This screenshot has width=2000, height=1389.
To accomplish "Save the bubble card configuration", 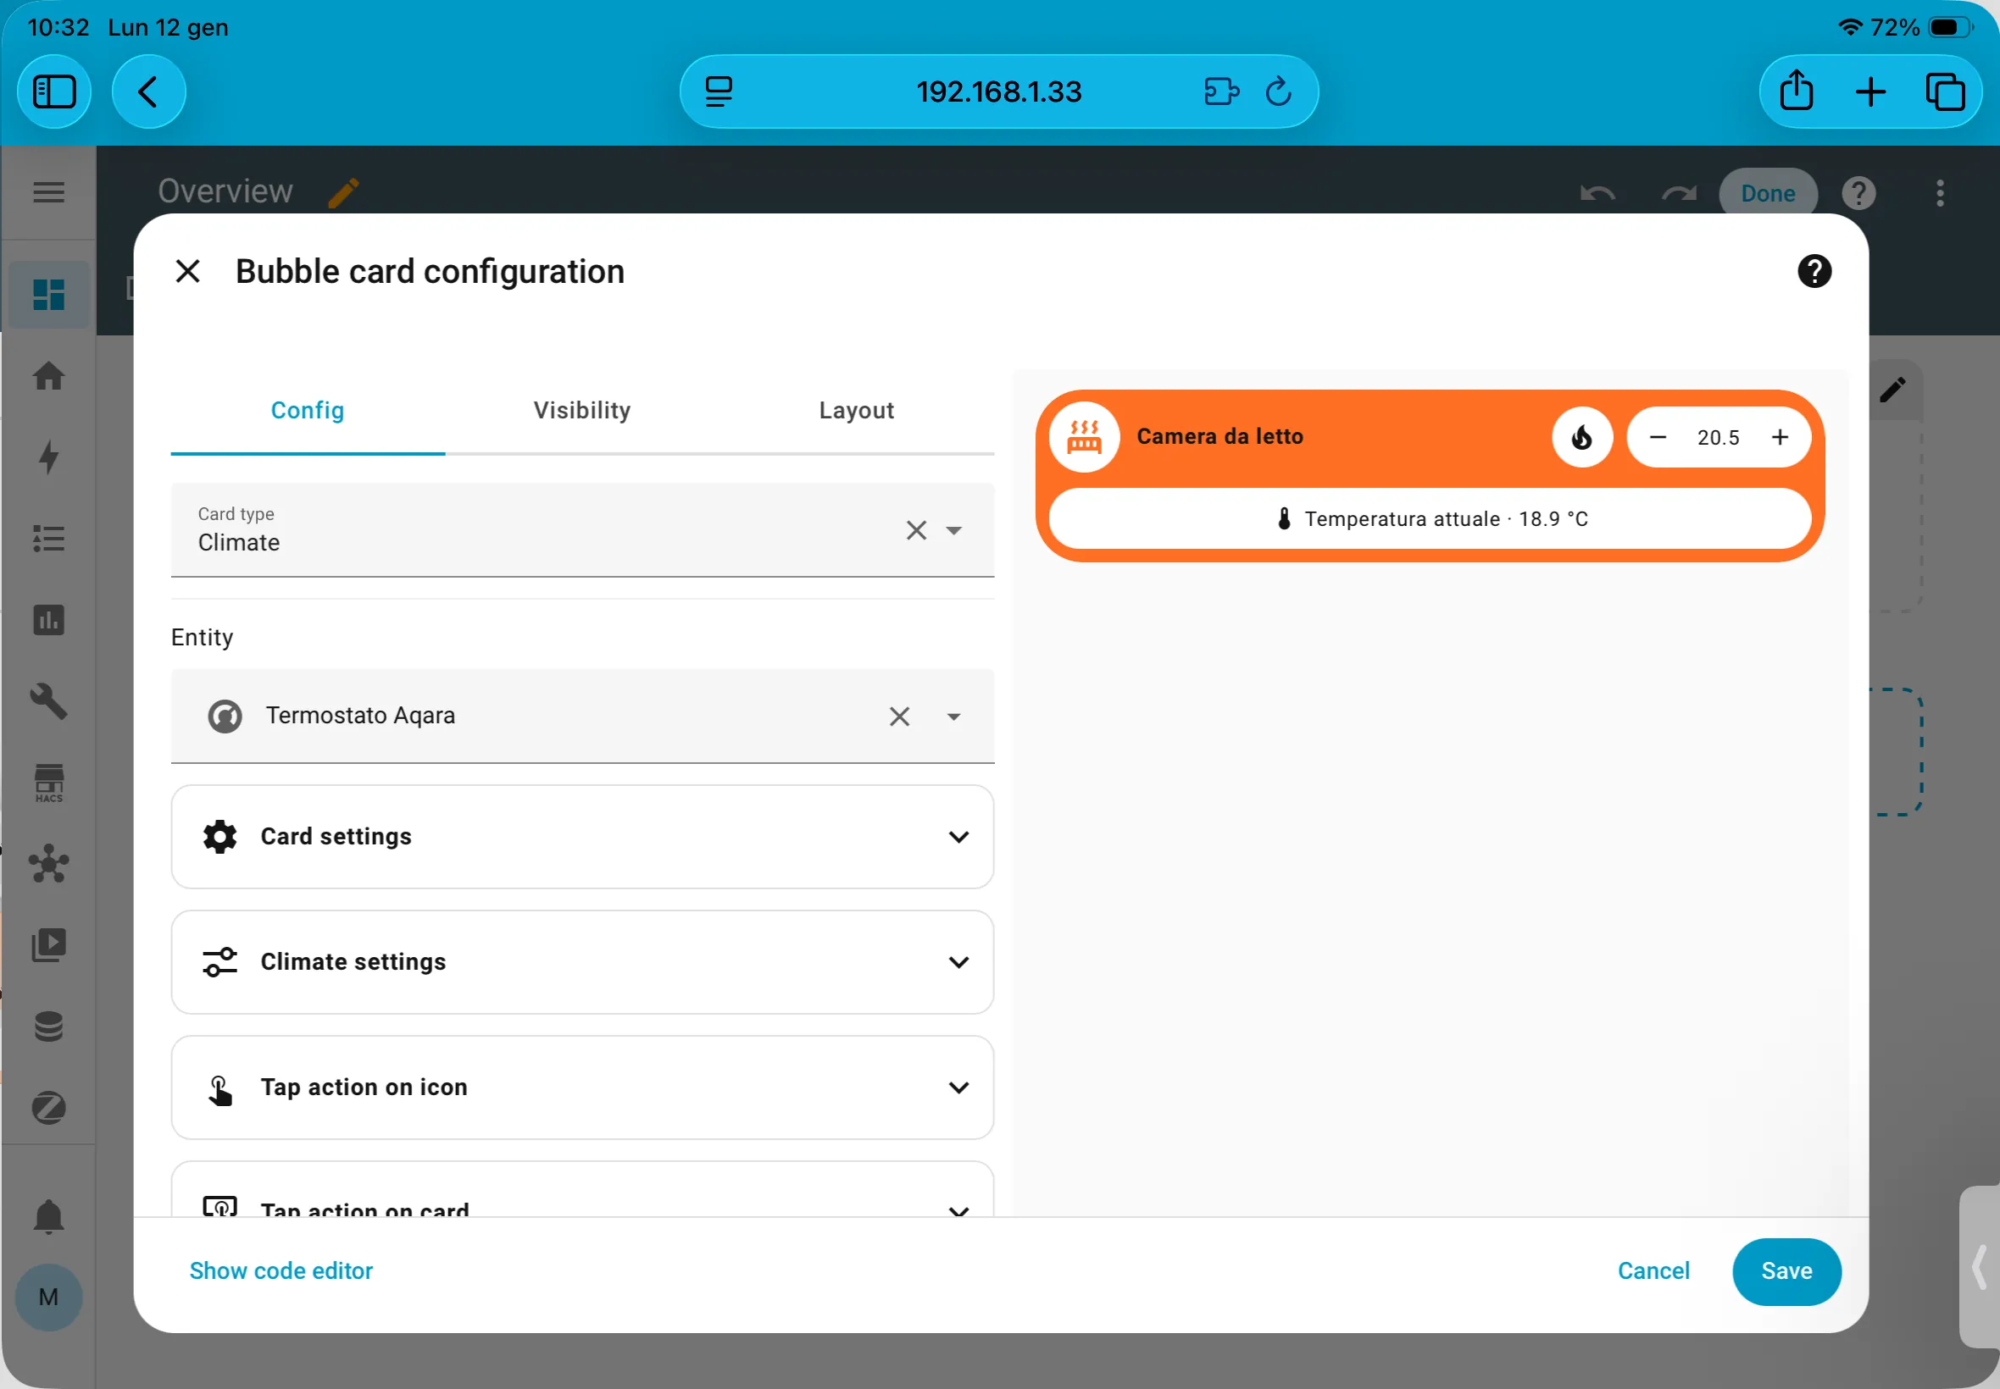I will click(x=1786, y=1270).
